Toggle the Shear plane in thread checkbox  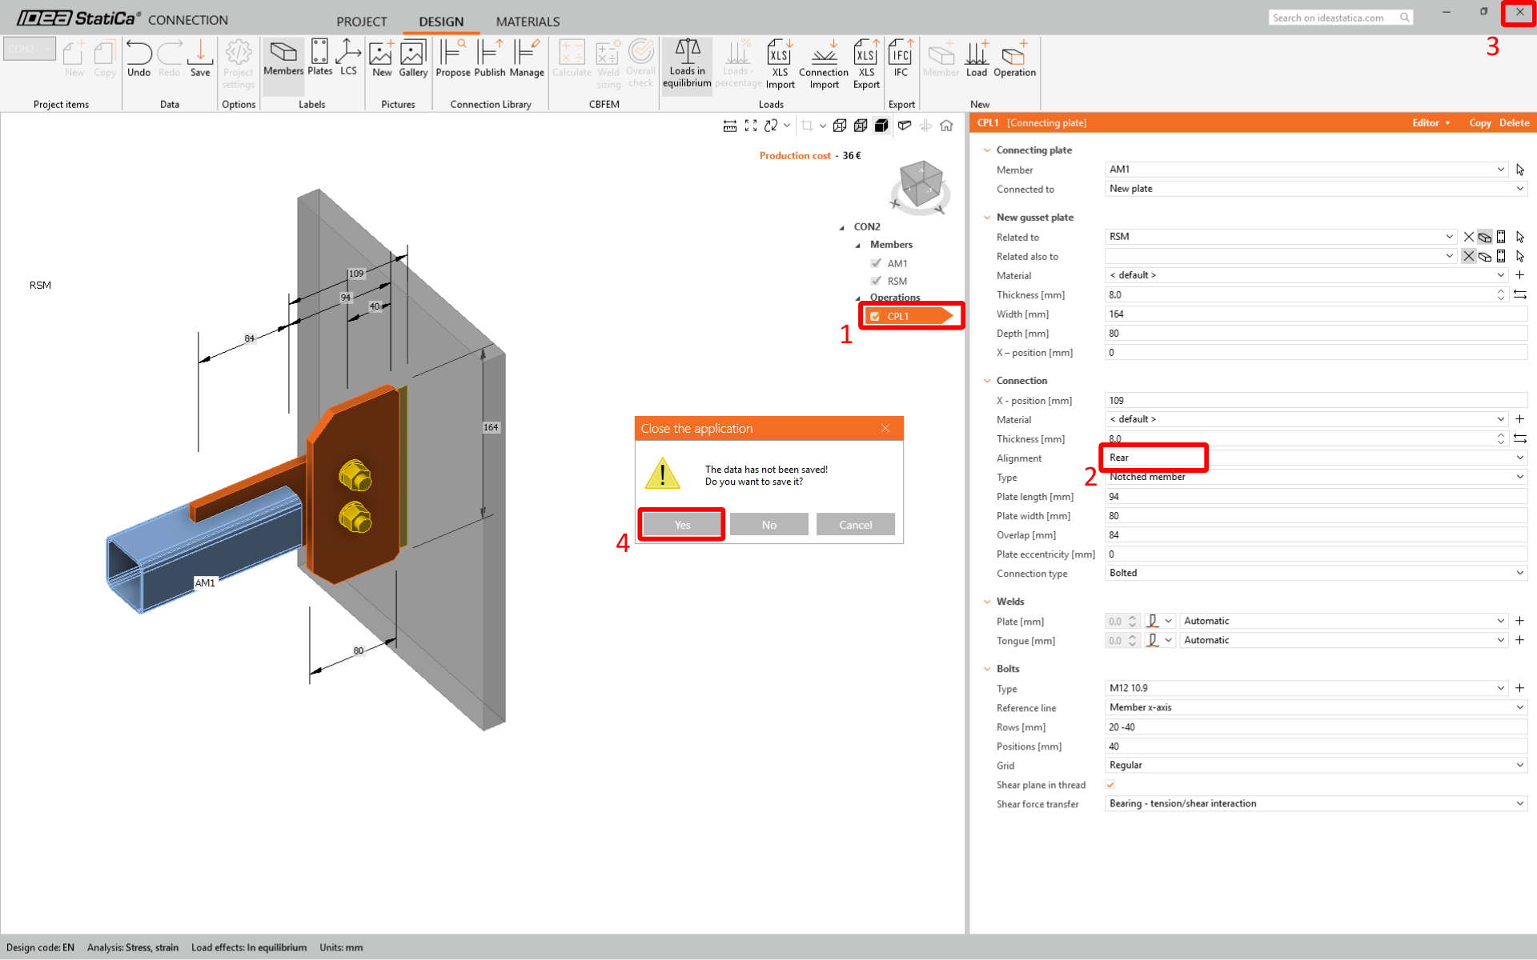(x=1110, y=785)
